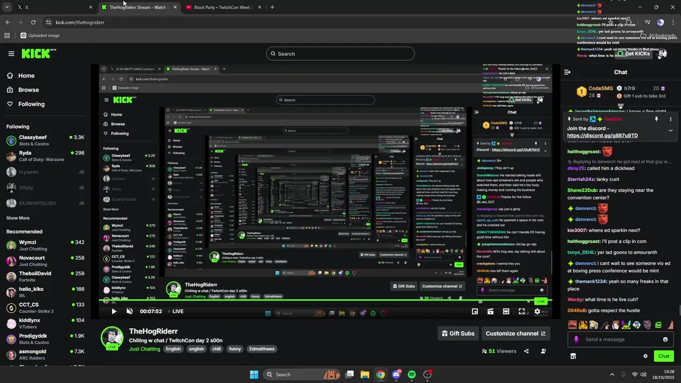
Task: Open Wymzi in Recommended channels
Action: [45, 245]
